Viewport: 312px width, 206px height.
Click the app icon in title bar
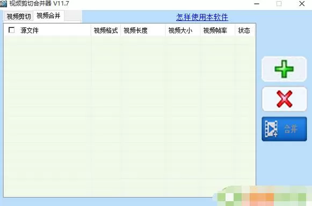tap(4, 4)
